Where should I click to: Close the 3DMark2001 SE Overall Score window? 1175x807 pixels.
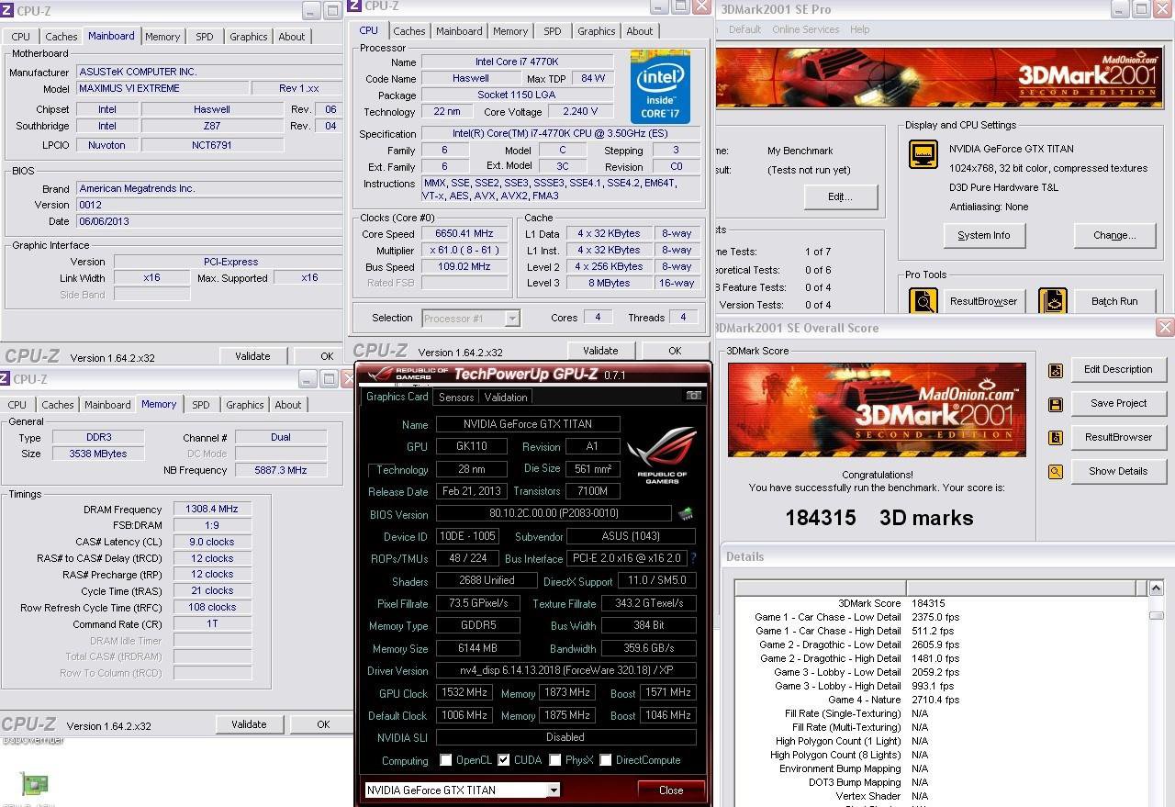[x=1165, y=328]
